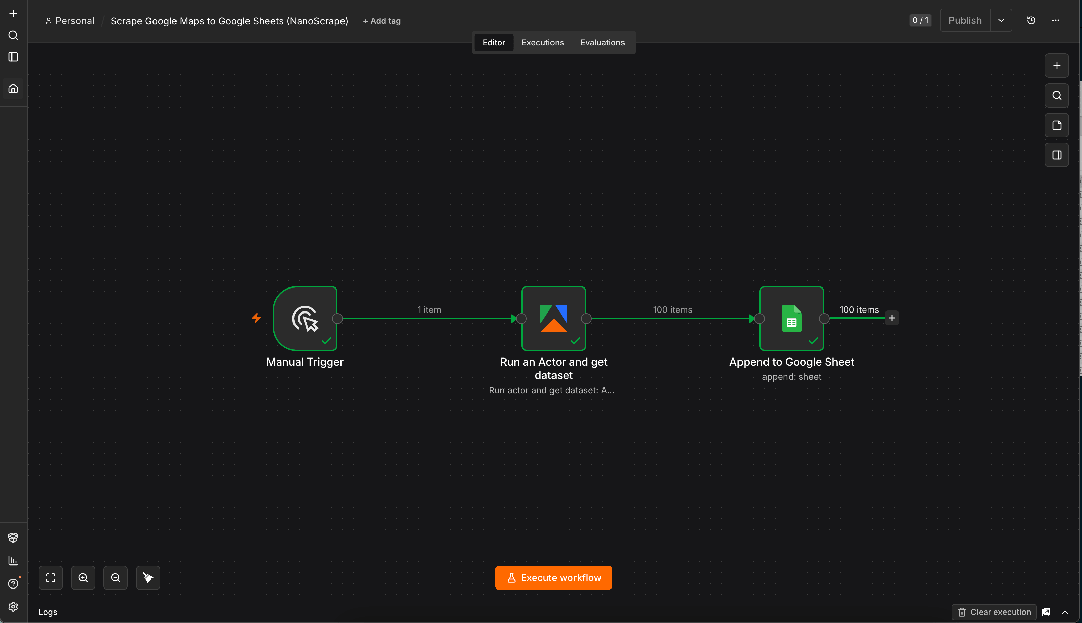Select the Append to Google Sheet node
Screen dimensions: 1082x623
(792, 318)
